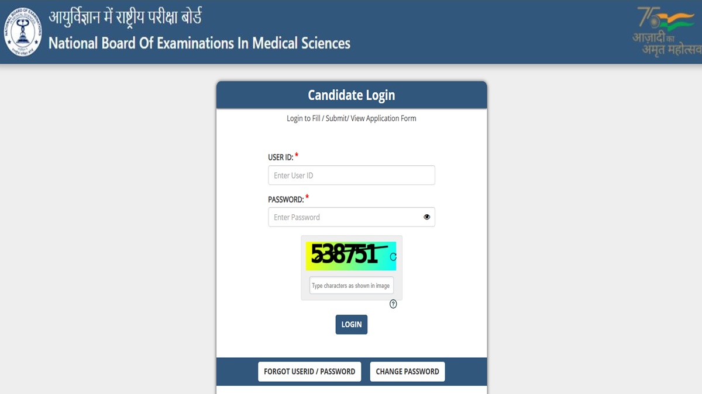Click the red asterisk beside PASSWORD
Viewport: 702px width, 394px height.
point(307,198)
